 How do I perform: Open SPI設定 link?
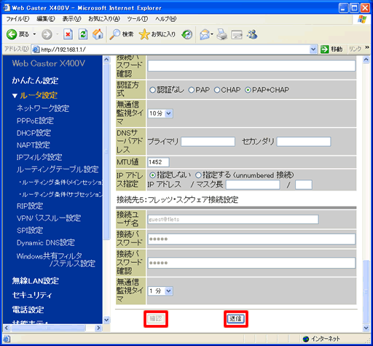click(30, 231)
